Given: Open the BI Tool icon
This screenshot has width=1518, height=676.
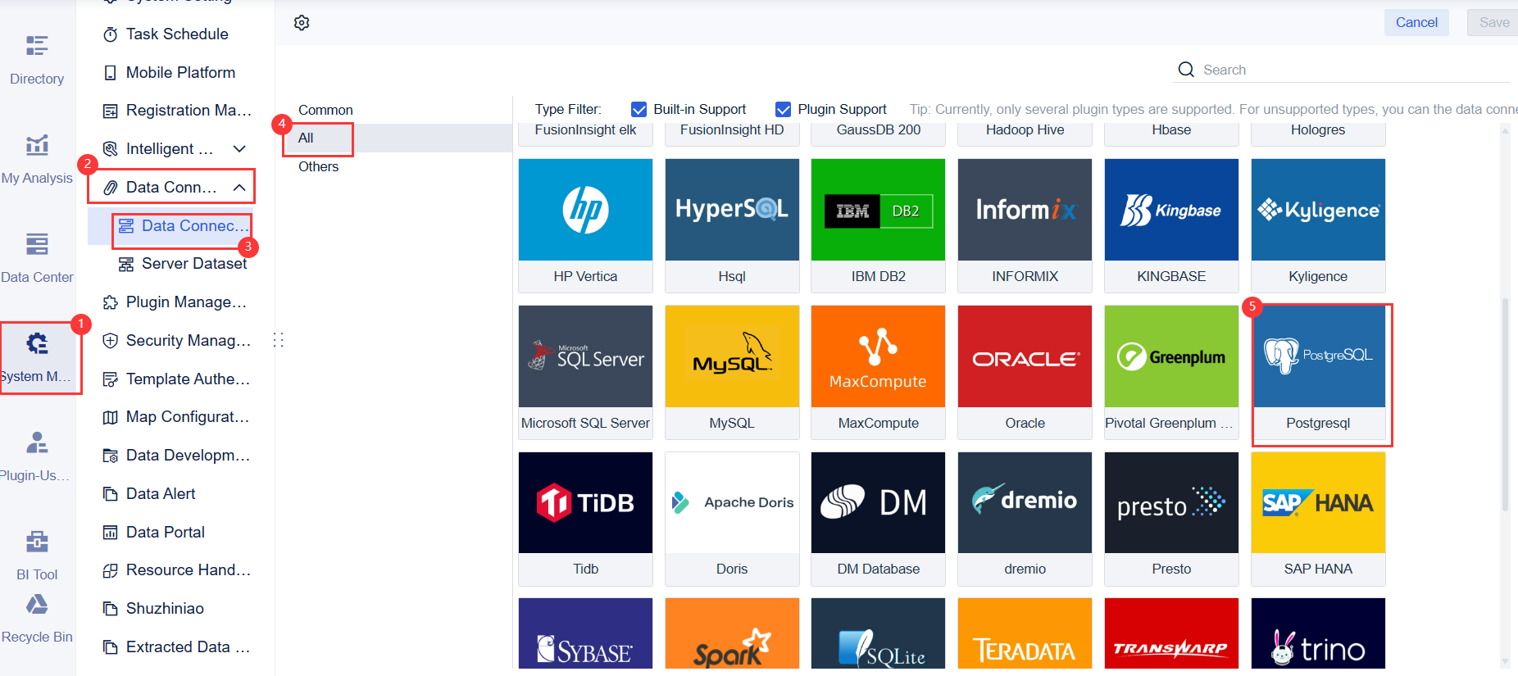Looking at the screenshot, I should 37,542.
